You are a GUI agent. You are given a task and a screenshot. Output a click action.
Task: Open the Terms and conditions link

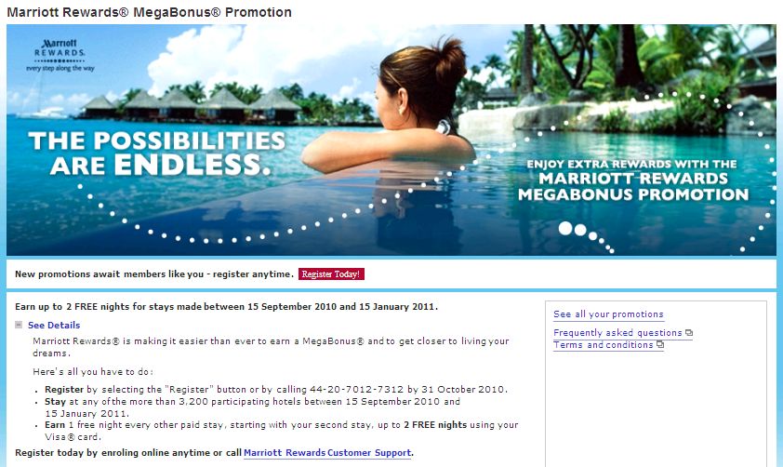pos(604,345)
